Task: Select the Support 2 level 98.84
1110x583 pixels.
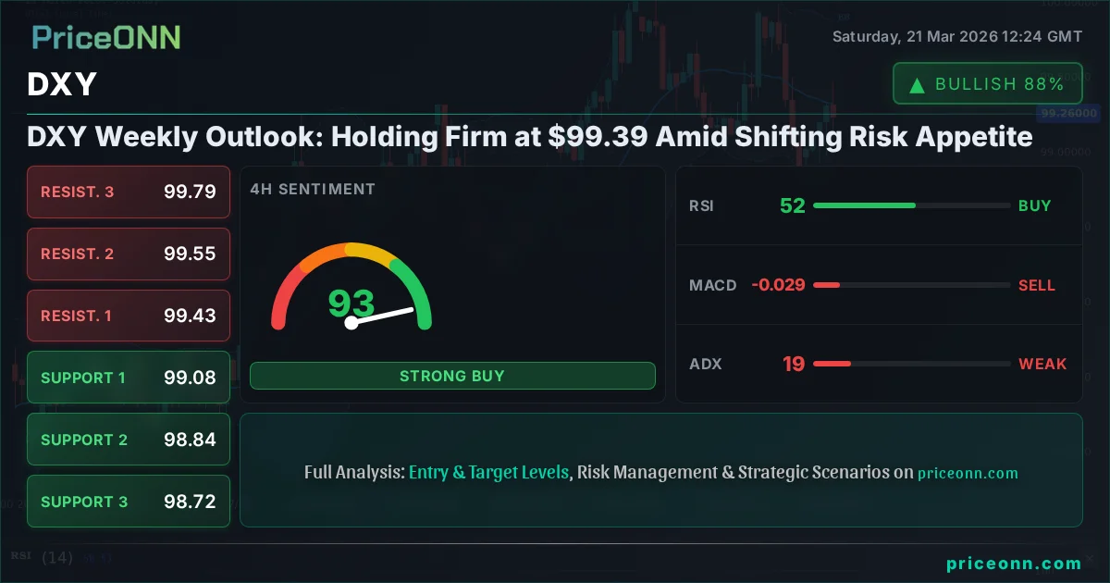Action: pyautogui.click(x=129, y=440)
